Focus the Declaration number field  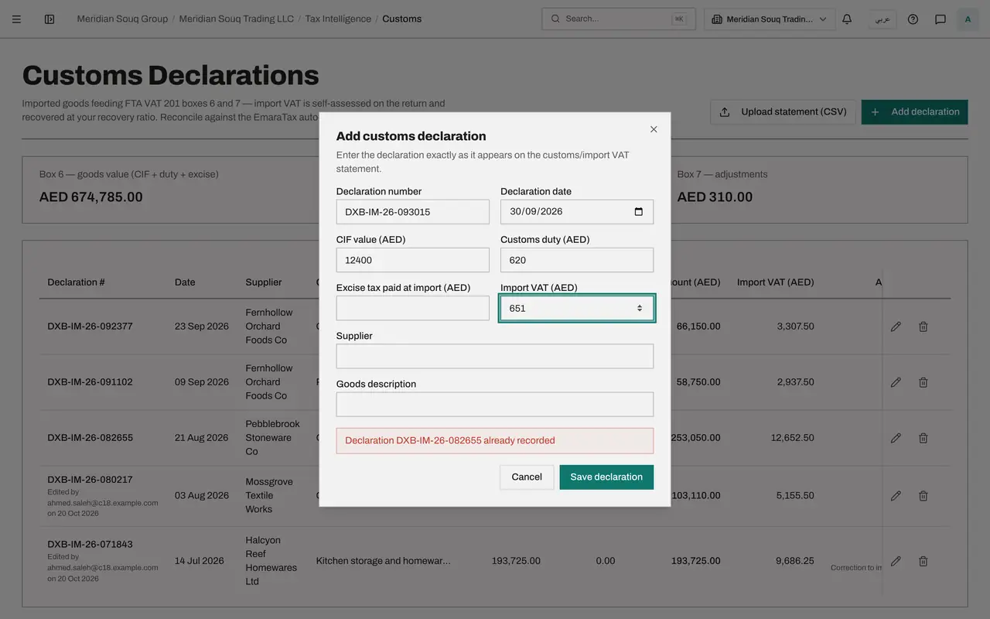tap(413, 212)
